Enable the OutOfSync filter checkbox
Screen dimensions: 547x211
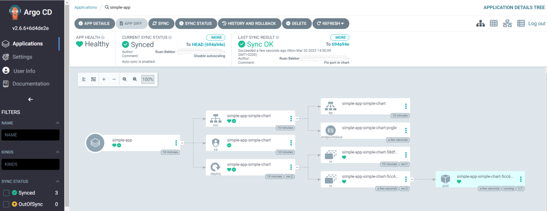[6, 204]
